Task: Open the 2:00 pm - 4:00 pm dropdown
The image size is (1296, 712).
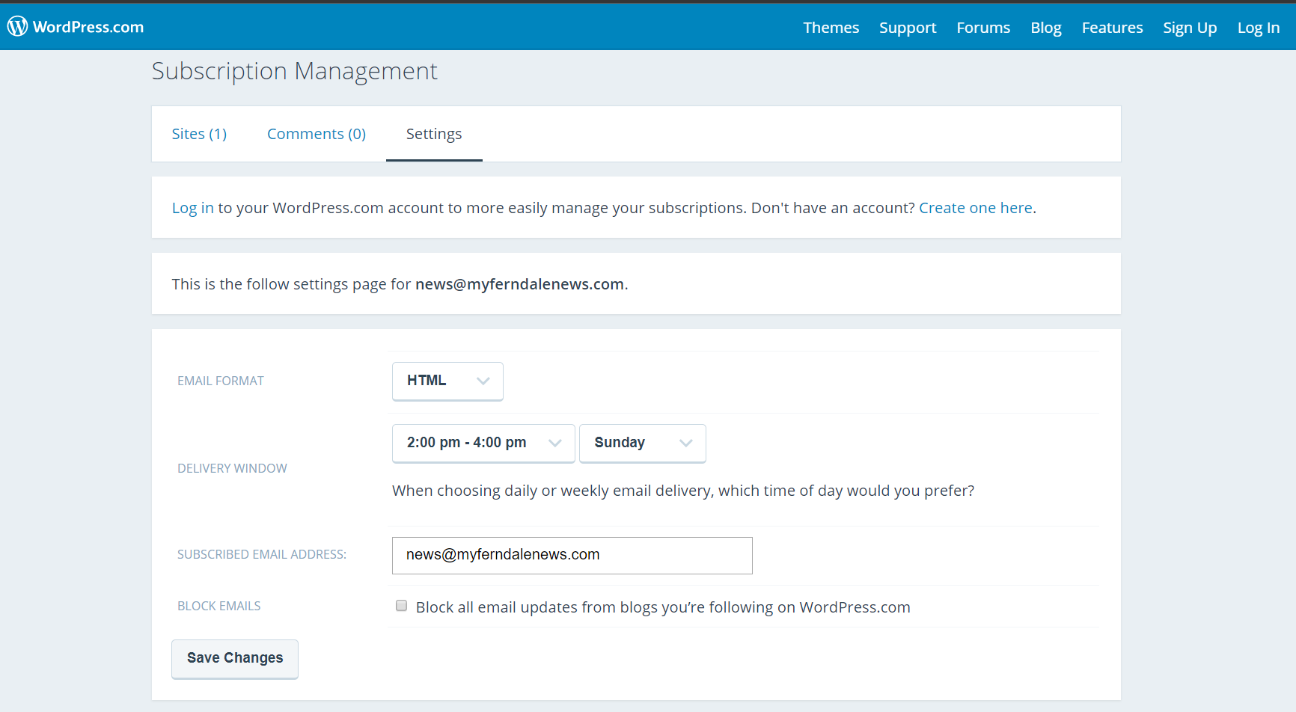Action: 483,443
